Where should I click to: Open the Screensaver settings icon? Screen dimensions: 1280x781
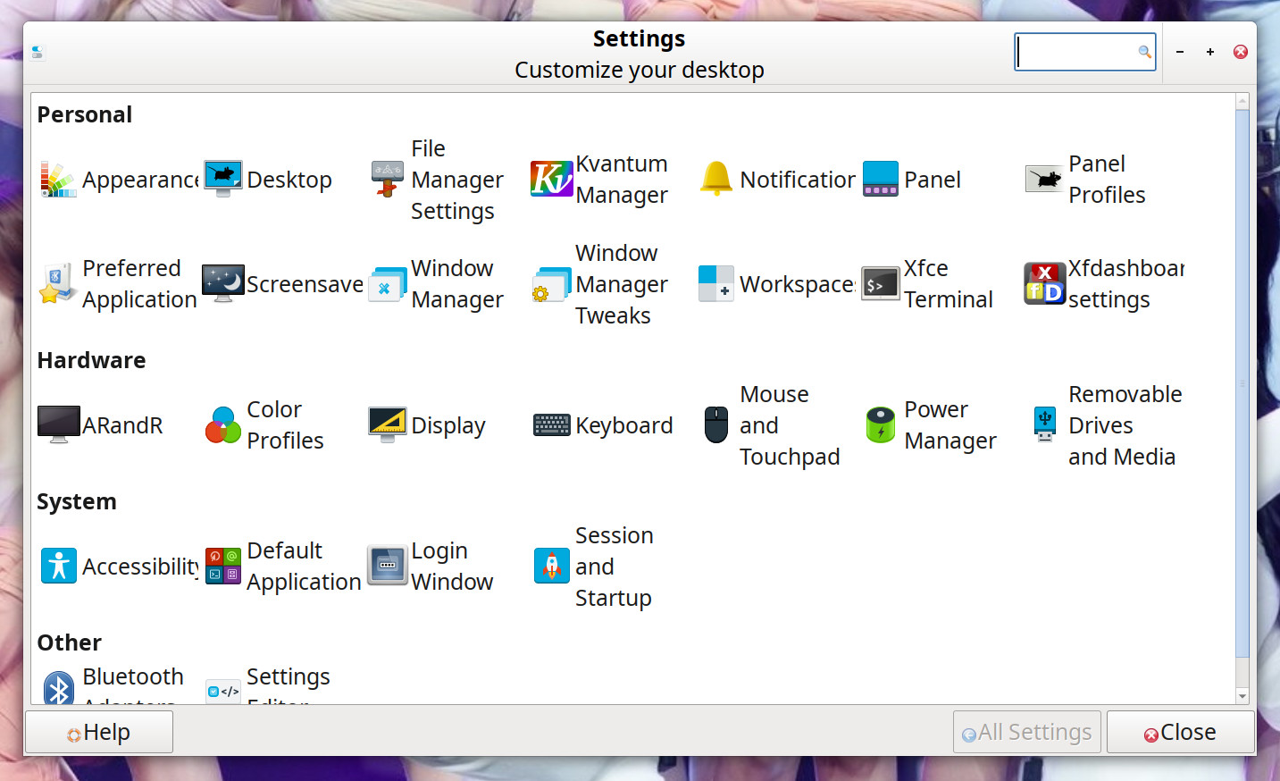coord(223,284)
